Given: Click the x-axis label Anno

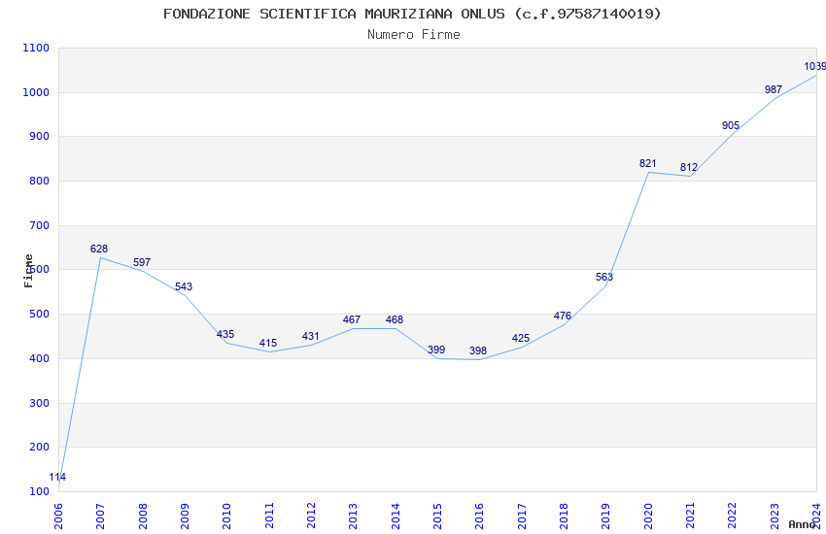Looking at the screenshot, I should pos(802,524).
